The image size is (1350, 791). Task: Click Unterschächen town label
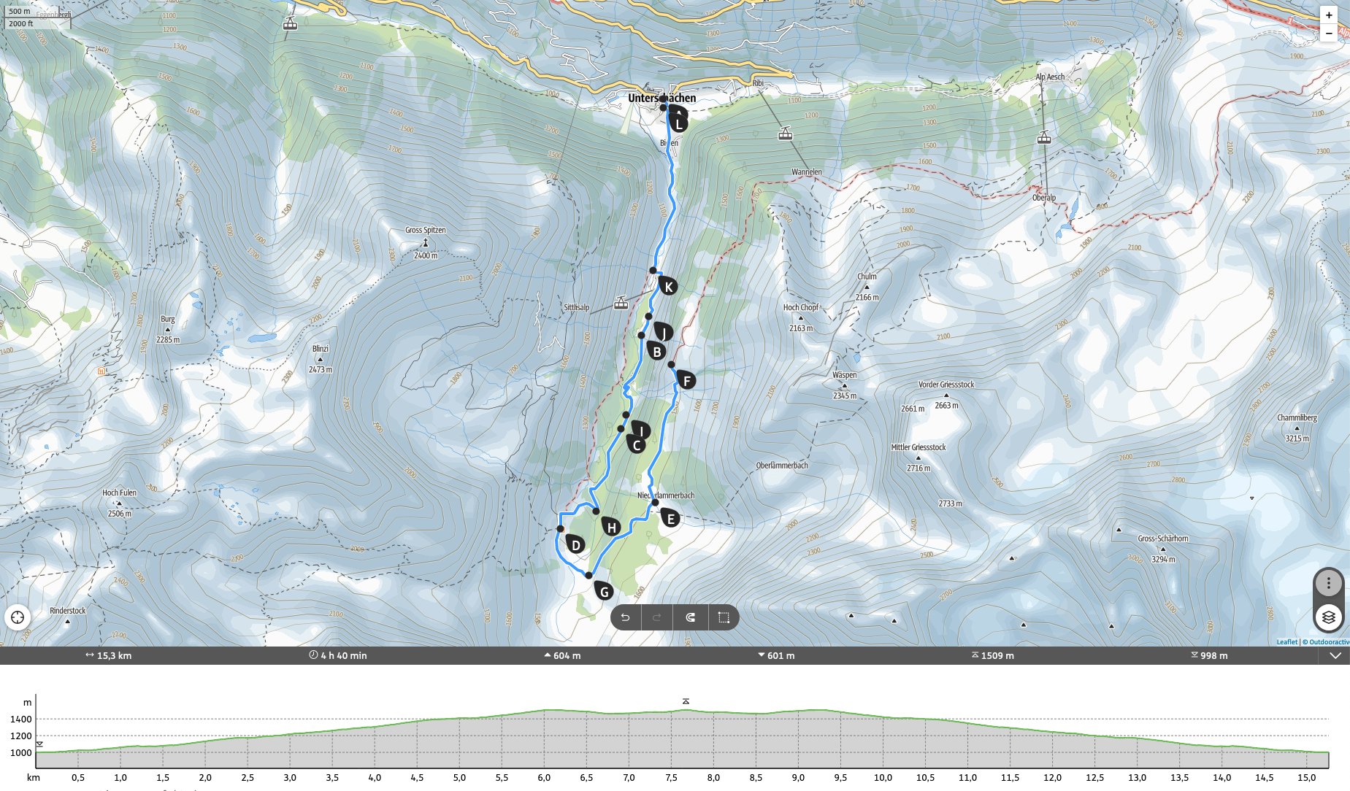tap(661, 98)
